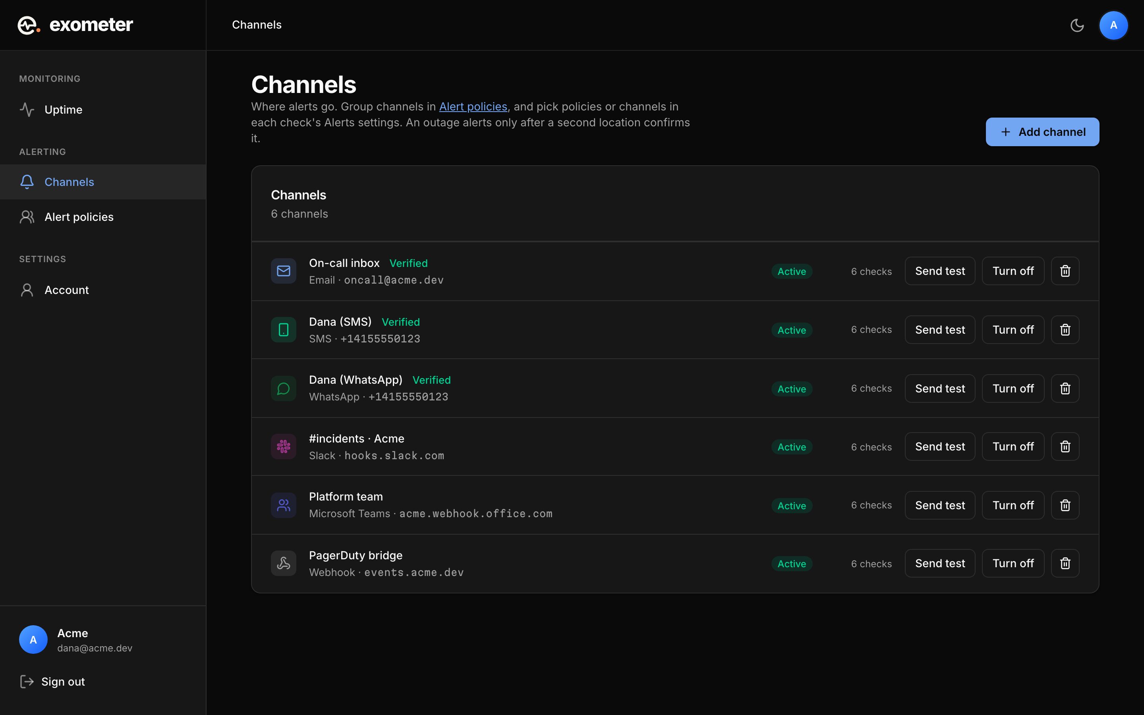Send test to Platform team

[x=940, y=505]
